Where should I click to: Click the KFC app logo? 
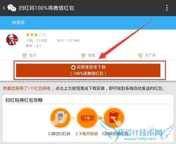coord(12,40)
